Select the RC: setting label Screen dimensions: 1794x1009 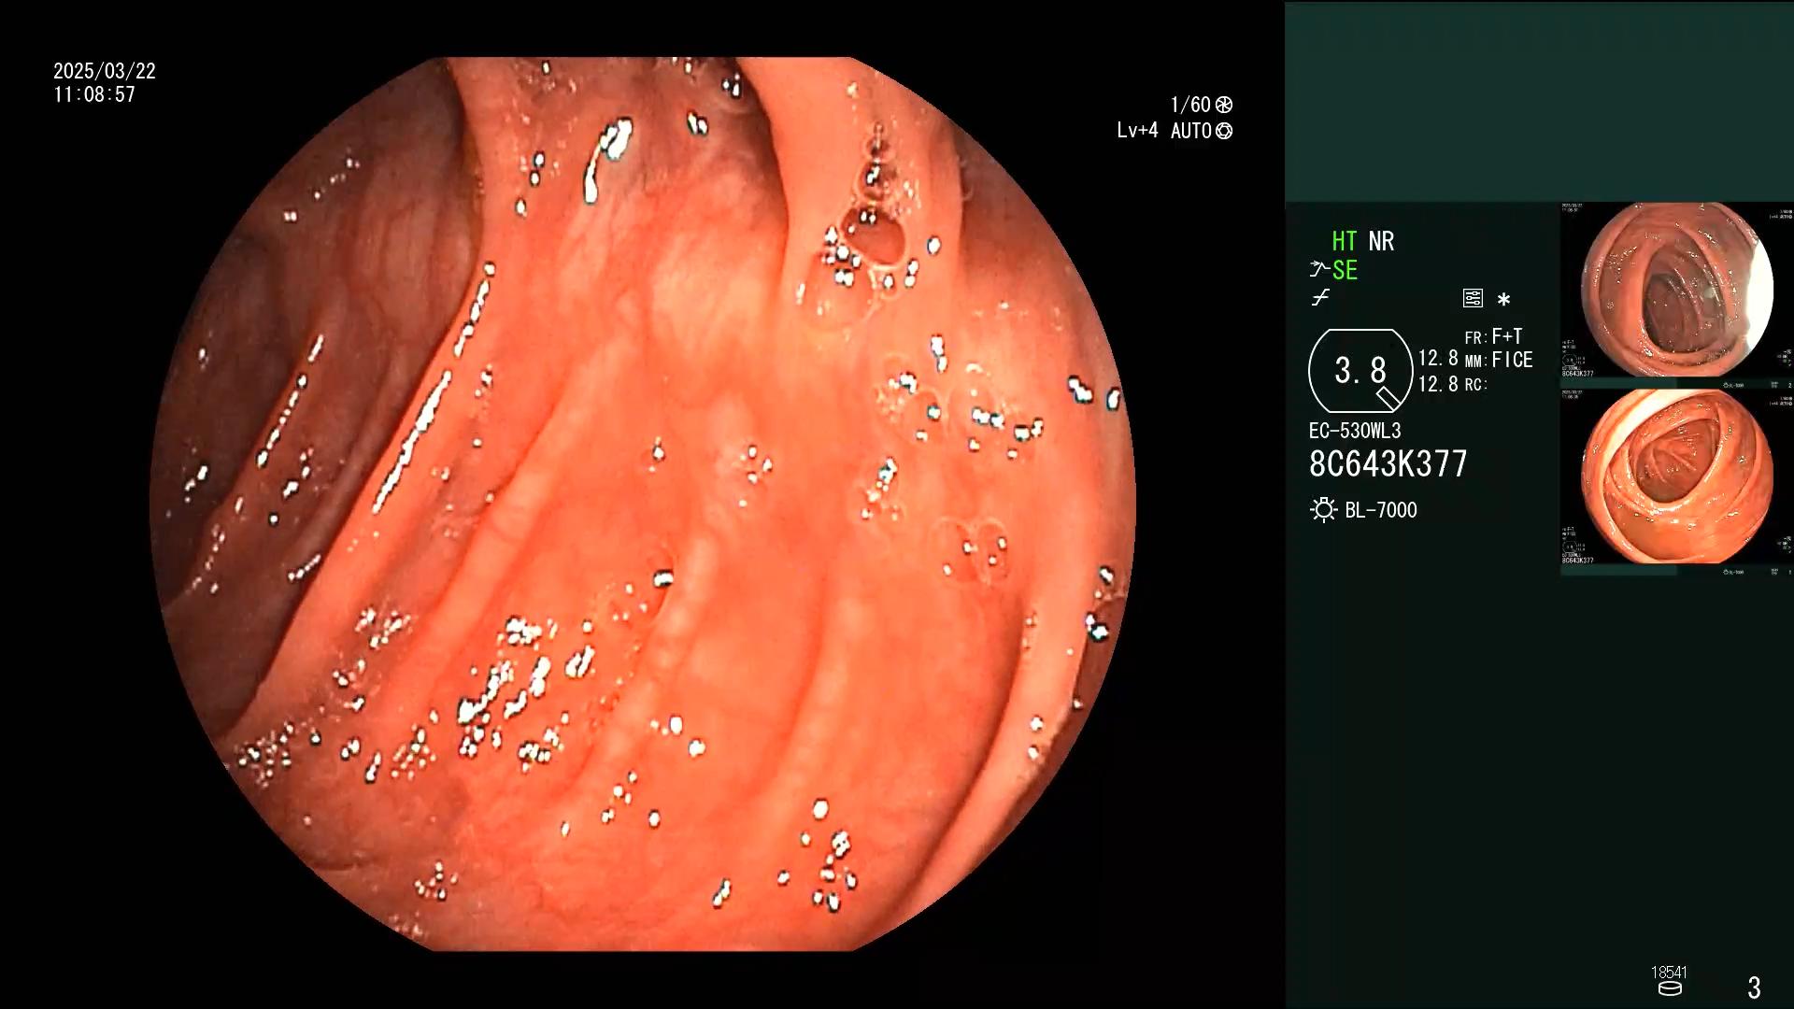tap(1475, 384)
